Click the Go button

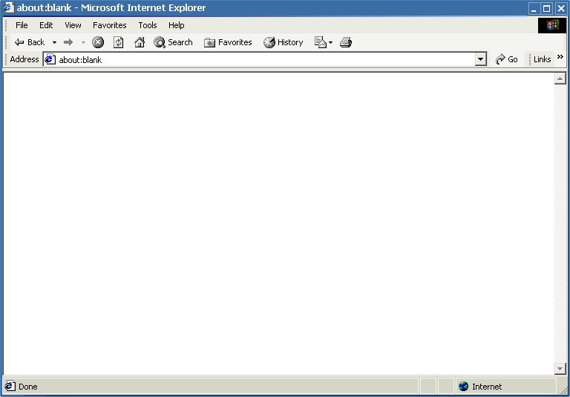click(507, 59)
